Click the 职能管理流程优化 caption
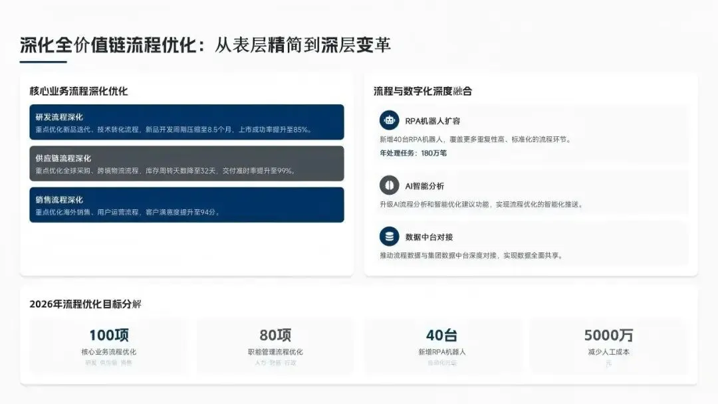Viewport: 718px width, 404px height. [x=275, y=352]
